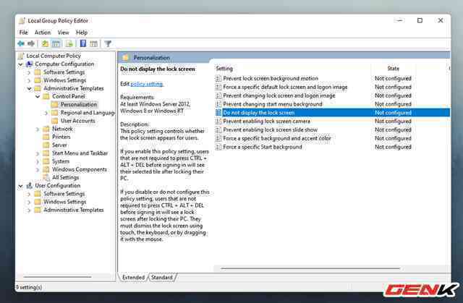Collapse the Control Panel tree node
The width and height of the screenshot is (463, 303).
(38, 96)
